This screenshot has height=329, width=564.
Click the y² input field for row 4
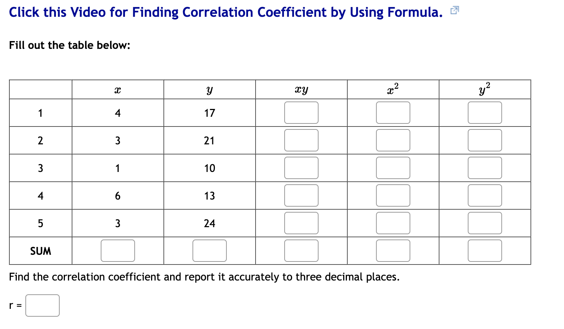point(485,195)
